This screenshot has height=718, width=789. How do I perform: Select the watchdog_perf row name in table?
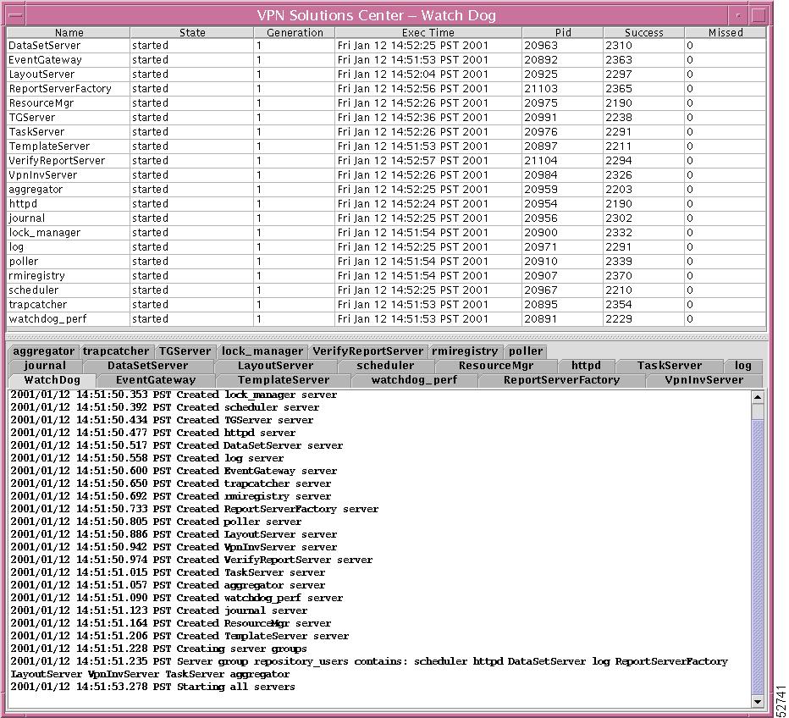47,319
